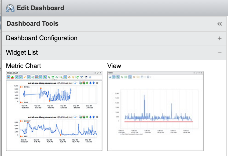Click pencil edit icon on Metric Chart header
The width and height of the screenshot is (228, 156).
coord(97,73)
